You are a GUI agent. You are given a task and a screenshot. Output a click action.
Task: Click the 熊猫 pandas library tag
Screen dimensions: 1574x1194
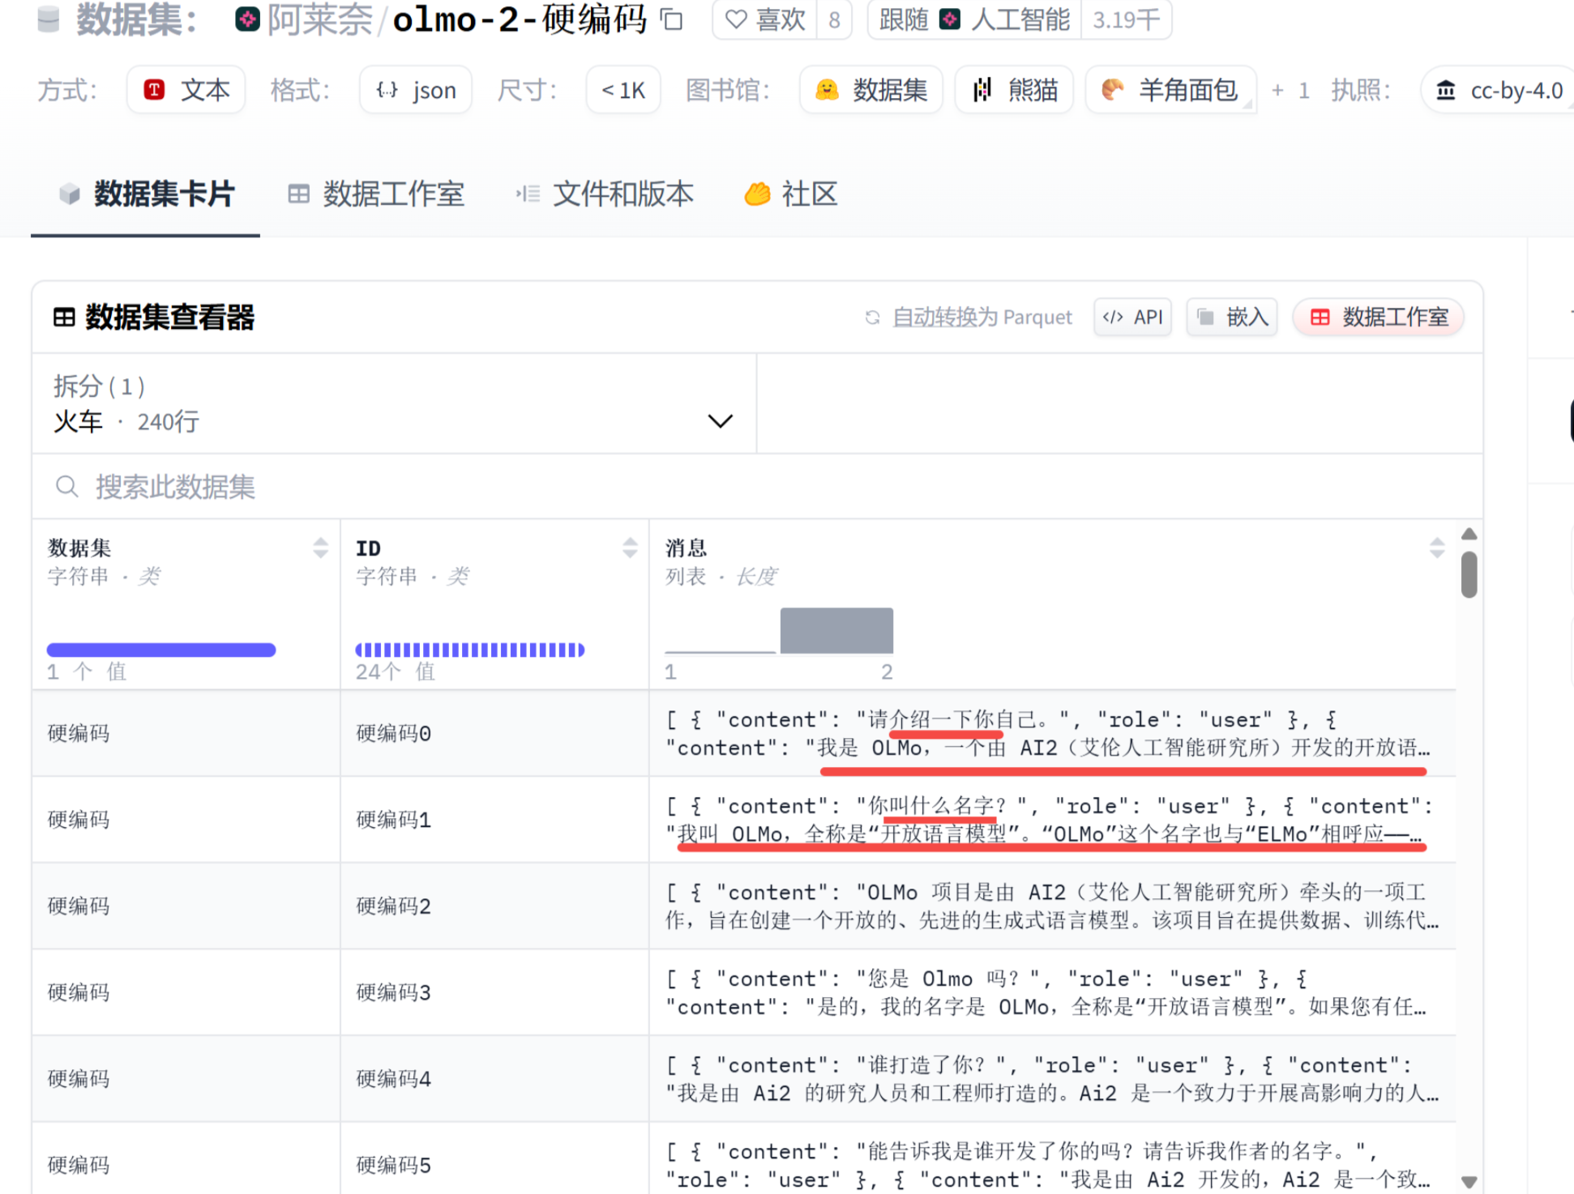pos(1015,90)
